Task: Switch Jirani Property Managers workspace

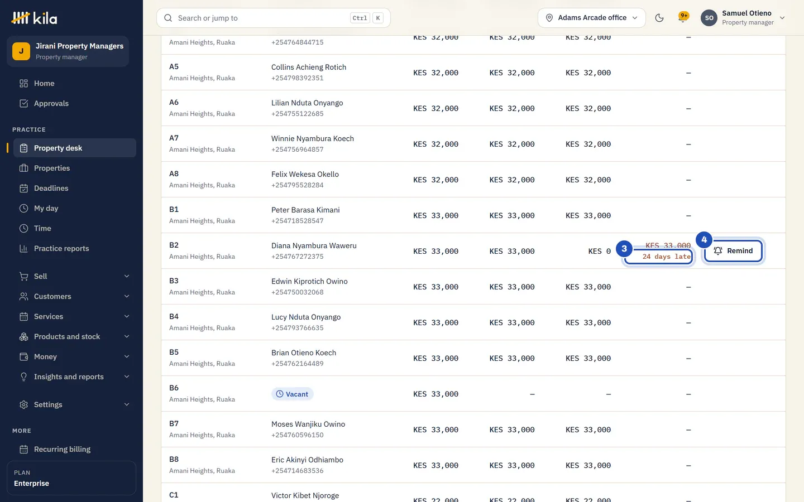Action: [68, 51]
